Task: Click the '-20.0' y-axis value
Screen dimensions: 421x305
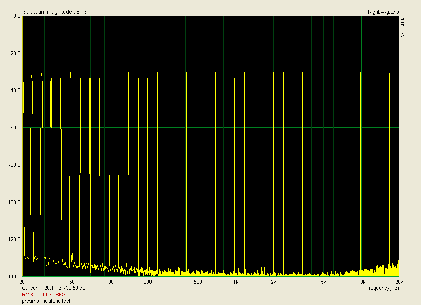Action: tap(14, 53)
